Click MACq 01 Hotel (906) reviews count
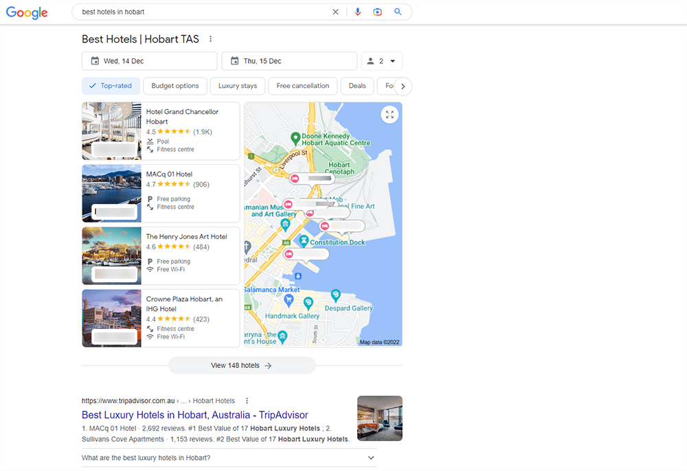The image size is (687, 471). (201, 184)
